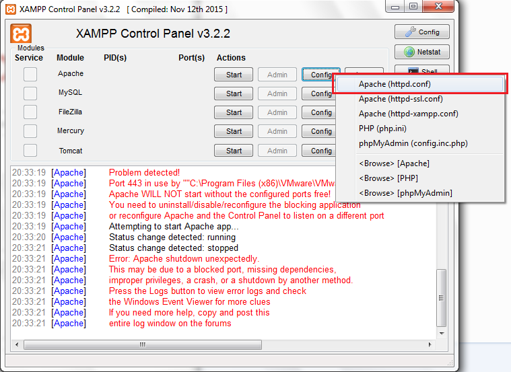Select <Browse> [phpMyAdmin] menu entry
Image resolution: width=511 pixels, height=372 pixels.
pyautogui.click(x=420, y=193)
